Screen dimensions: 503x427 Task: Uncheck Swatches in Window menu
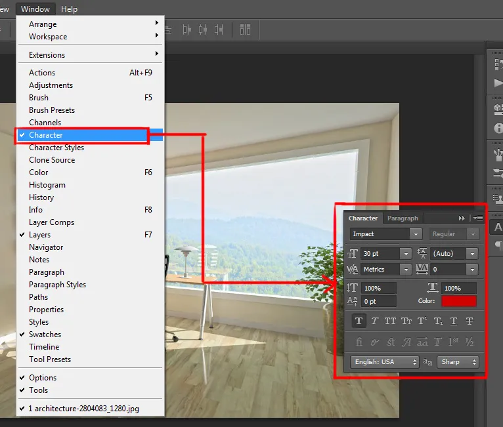[91, 335]
